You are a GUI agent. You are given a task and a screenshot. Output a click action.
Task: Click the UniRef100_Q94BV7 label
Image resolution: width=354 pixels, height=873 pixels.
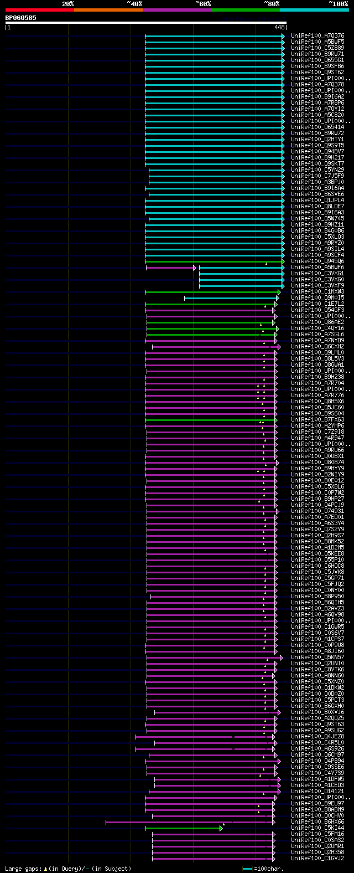coord(317,152)
